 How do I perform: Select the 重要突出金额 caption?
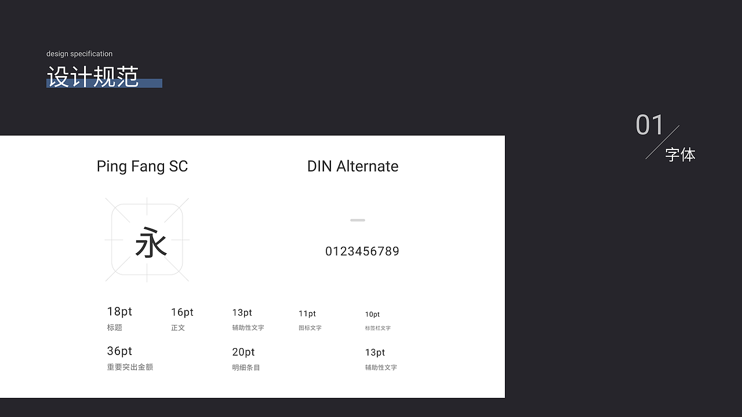130,367
